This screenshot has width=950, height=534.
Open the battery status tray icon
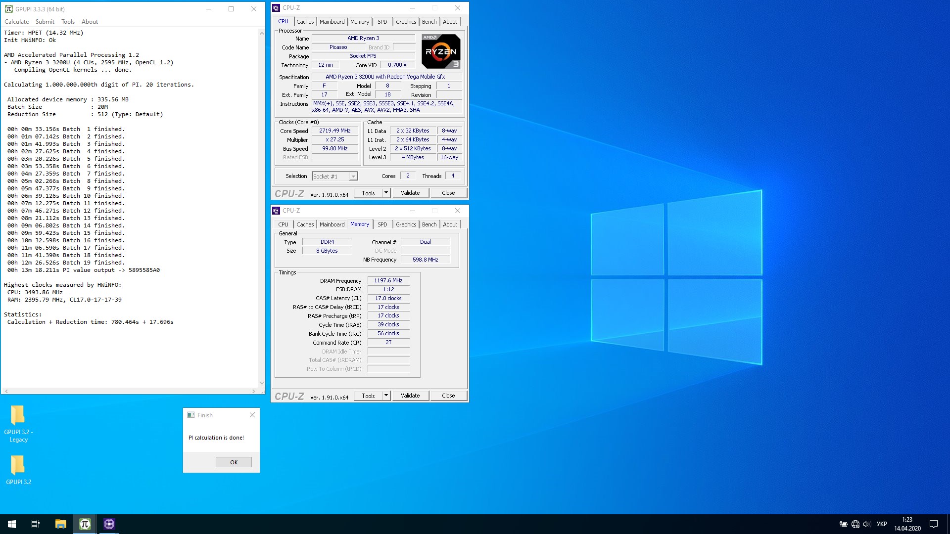tap(844, 524)
